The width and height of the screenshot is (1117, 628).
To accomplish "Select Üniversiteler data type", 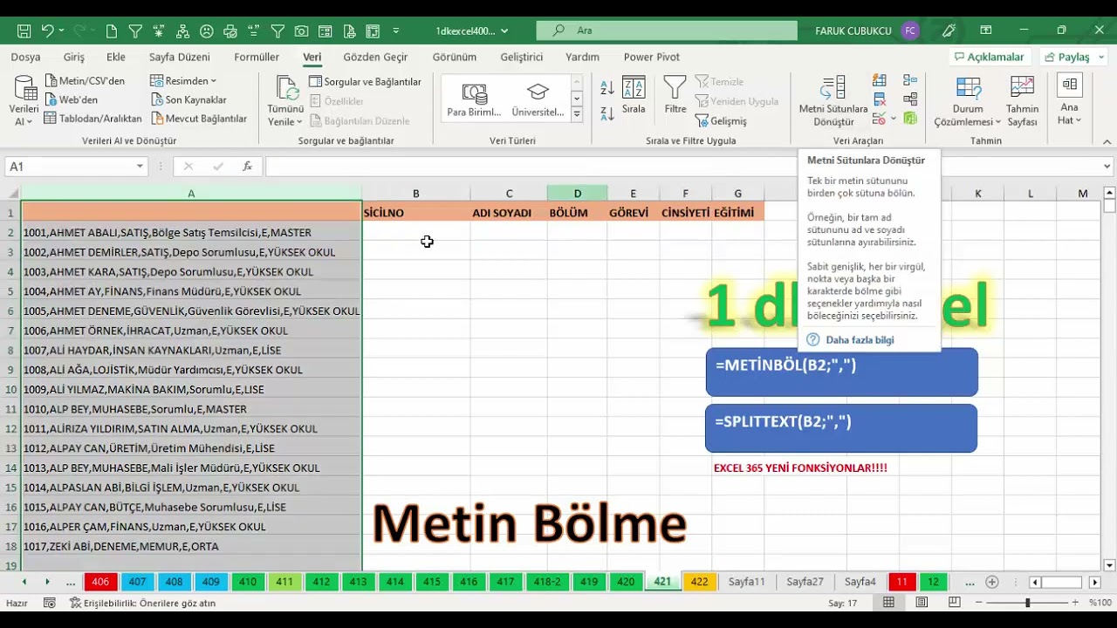I will pos(538,101).
